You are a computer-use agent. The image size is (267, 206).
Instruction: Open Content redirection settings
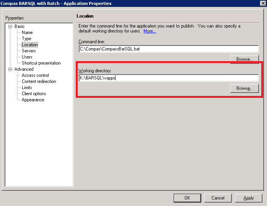tap(39, 81)
